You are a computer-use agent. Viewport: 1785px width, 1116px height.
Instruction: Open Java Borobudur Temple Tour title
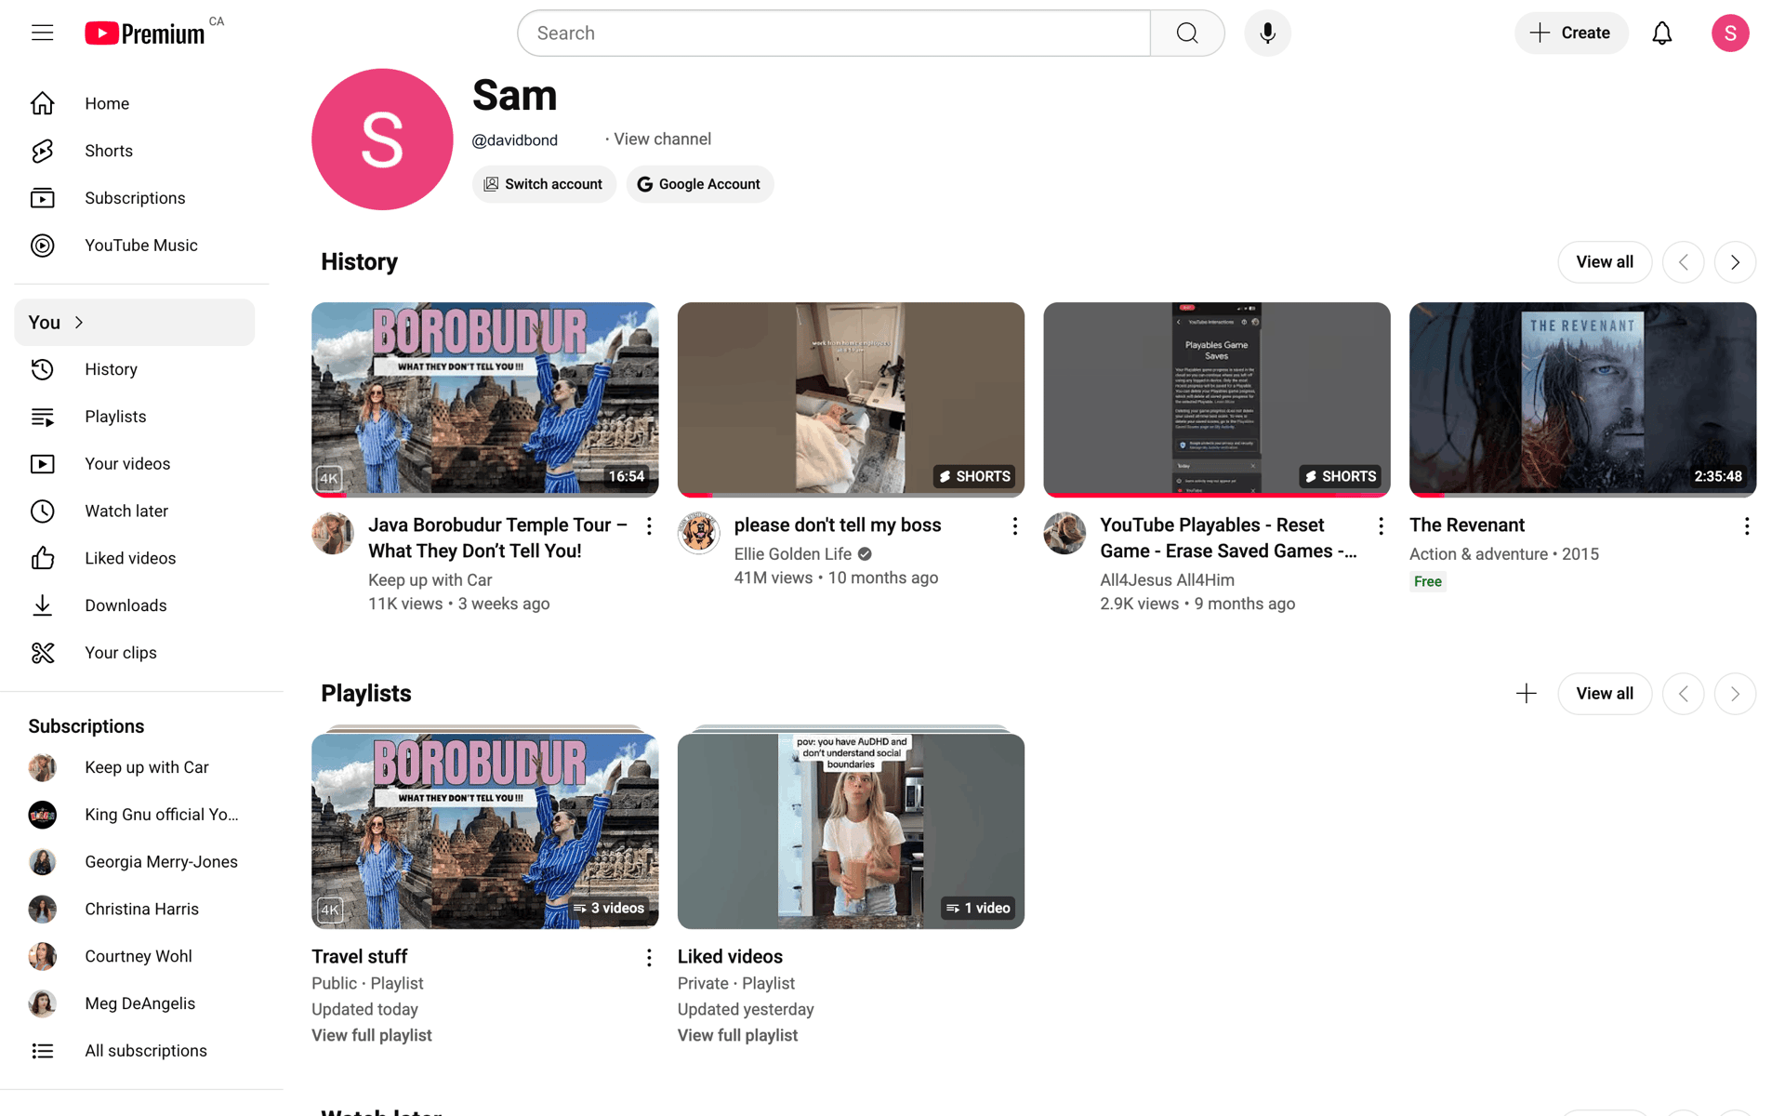pos(497,538)
